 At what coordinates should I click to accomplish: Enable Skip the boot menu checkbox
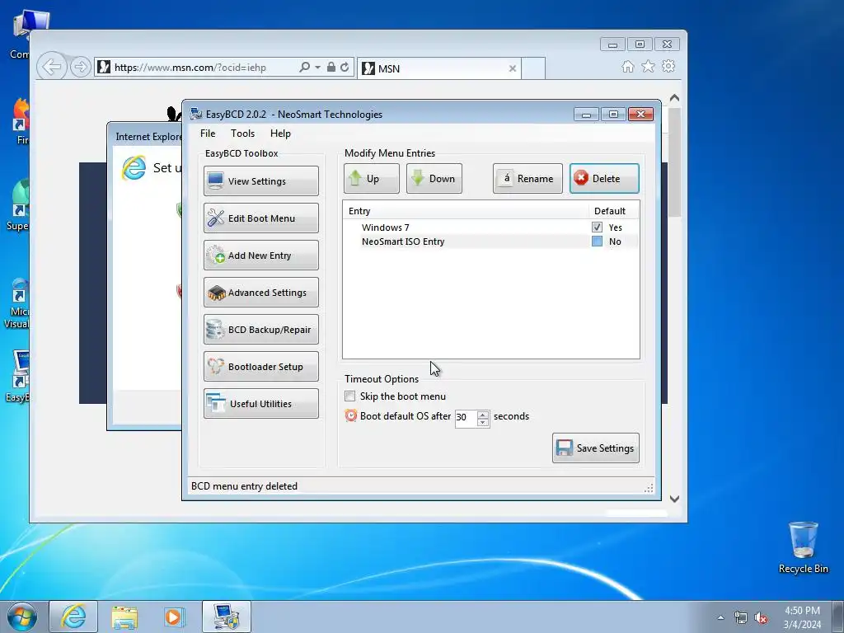point(349,396)
